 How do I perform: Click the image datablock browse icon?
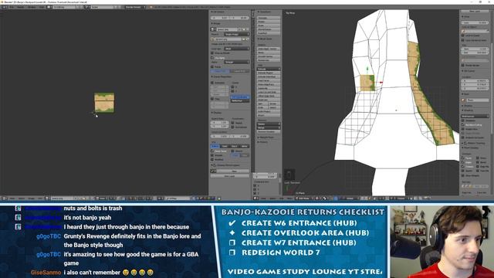[x=213, y=29]
